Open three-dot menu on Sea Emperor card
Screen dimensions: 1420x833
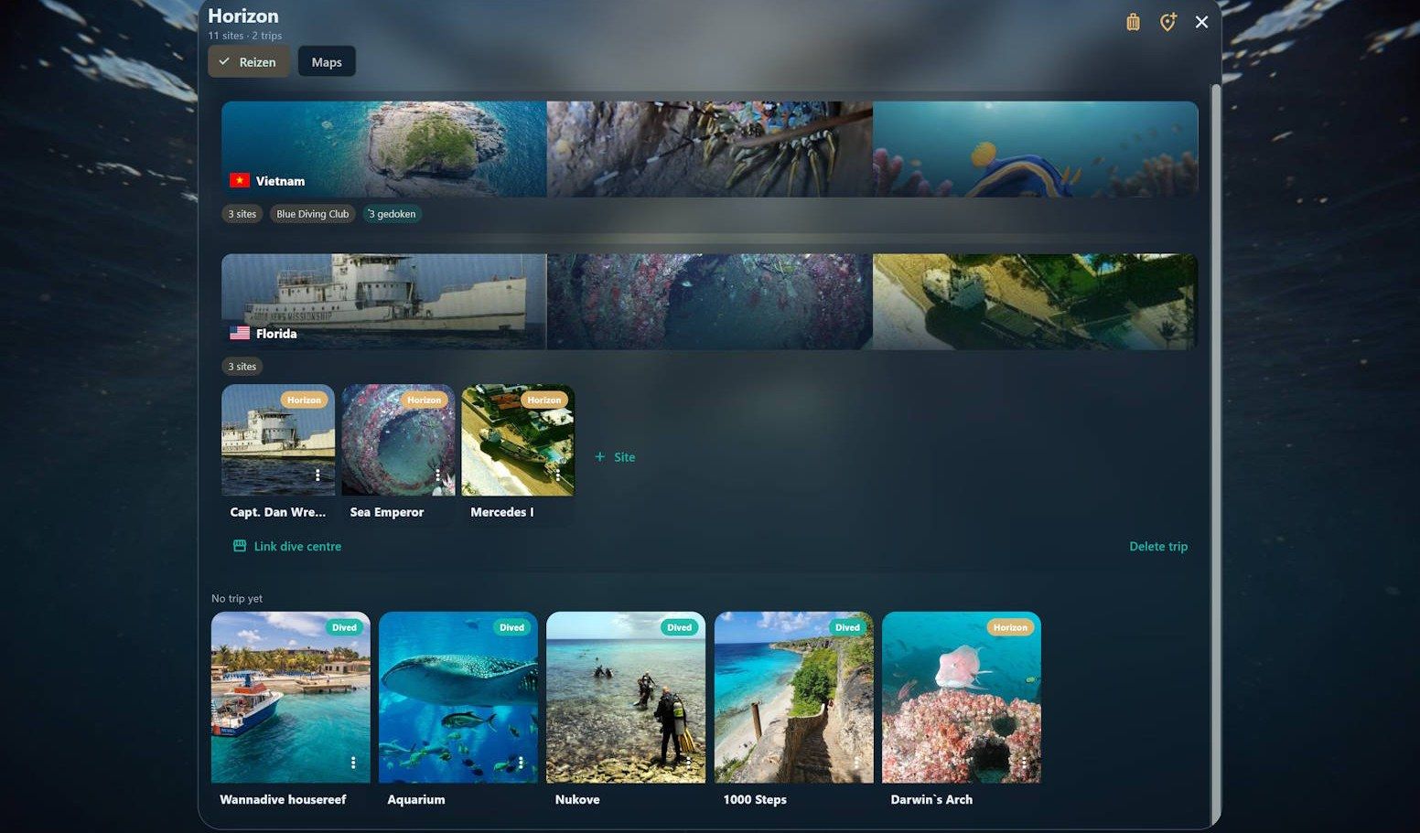coord(437,475)
